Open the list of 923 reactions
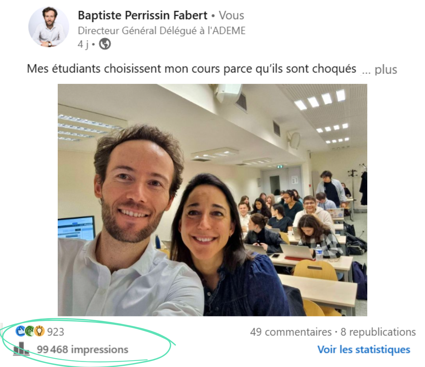The height and width of the screenshot is (367, 425). coord(56,332)
